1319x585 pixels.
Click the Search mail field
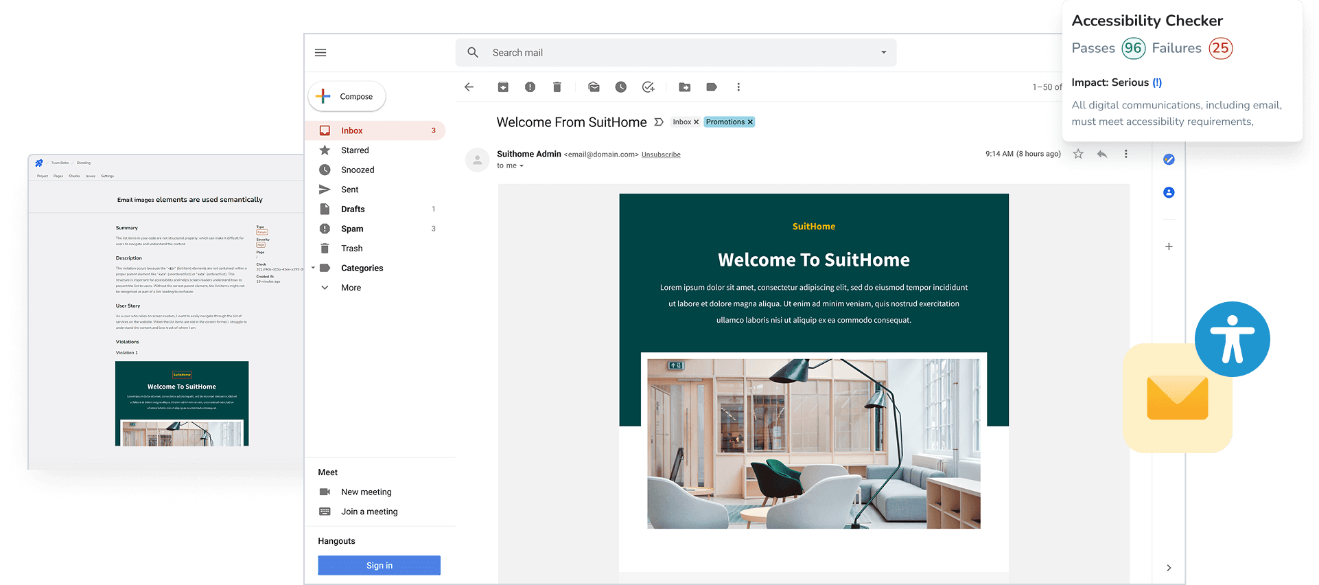click(x=676, y=53)
